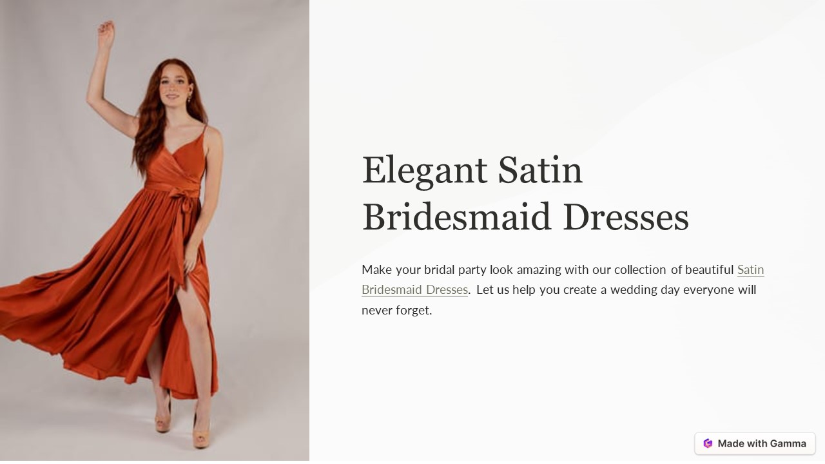Click the word 'Elegant' in the title

point(425,170)
